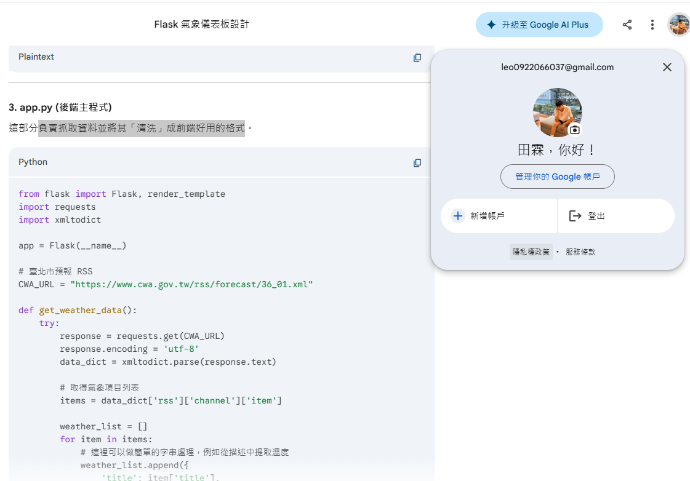The height and width of the screenshot is (481, 690).
Task: Click the email address leo0922066037@gmail.com
Action: (x=557, y=67)
